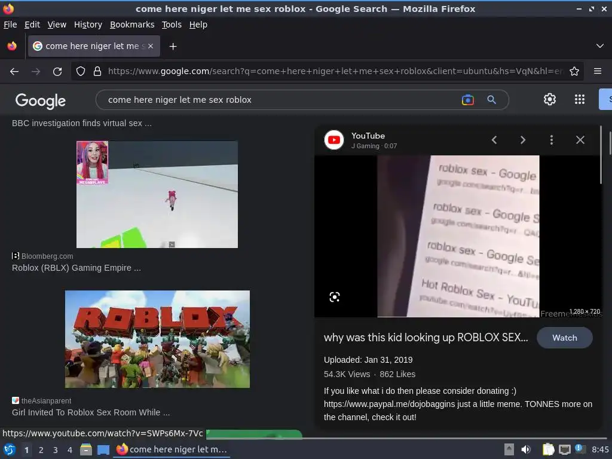
Task: Open Google quick settings gear
Action: [x=550, y=100]
